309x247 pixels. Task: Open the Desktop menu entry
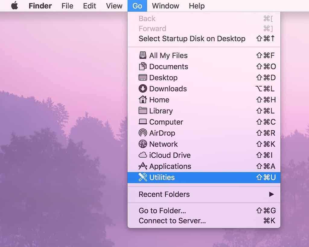(x=163, y=78)
